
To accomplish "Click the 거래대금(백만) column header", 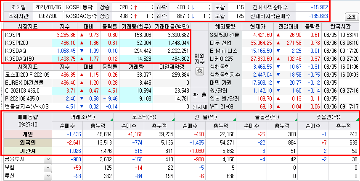I will tap(172, 27).
